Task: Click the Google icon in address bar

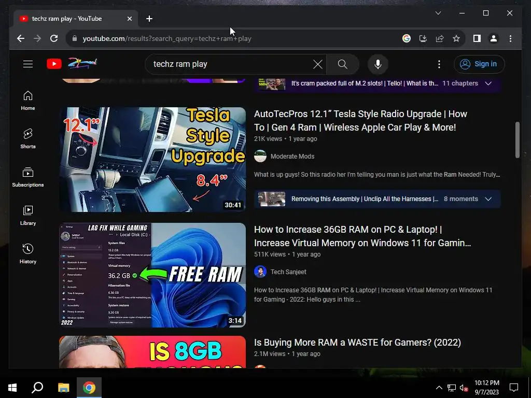Action: point(407,38)
